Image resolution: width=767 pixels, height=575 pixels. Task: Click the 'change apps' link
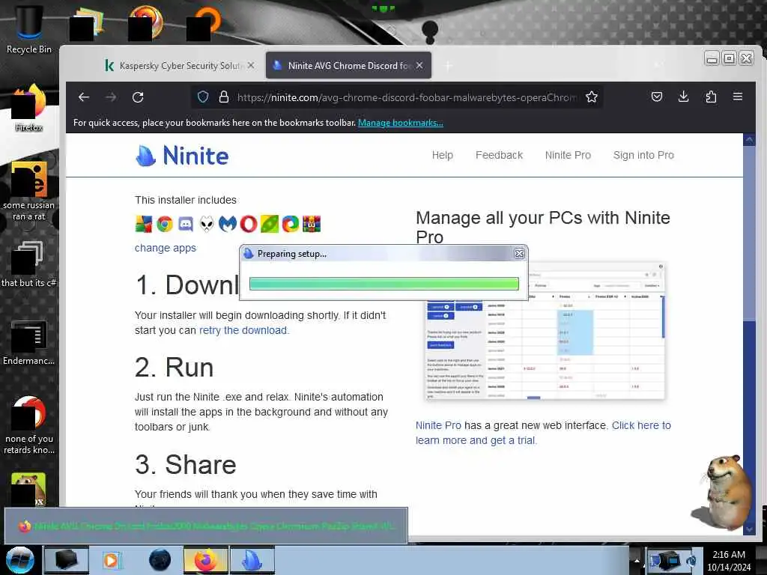(x=166, y=248)
